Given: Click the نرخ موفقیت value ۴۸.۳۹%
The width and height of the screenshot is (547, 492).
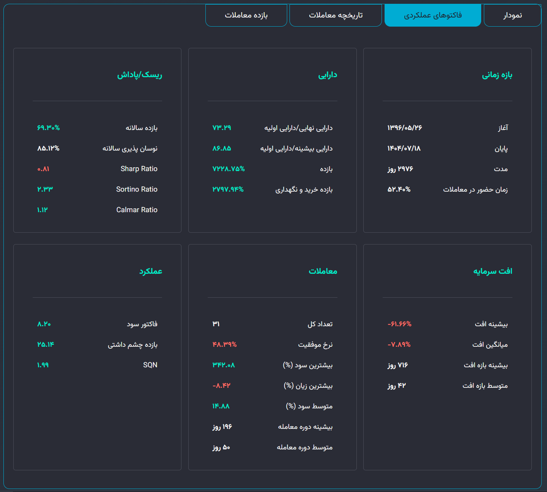Looking at the screenshot, I should pyautogui.click(x=224, y=344).
